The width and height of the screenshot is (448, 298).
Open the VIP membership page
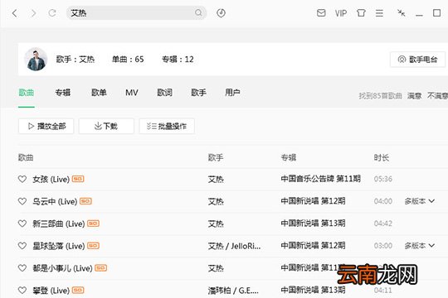(341, 13)
